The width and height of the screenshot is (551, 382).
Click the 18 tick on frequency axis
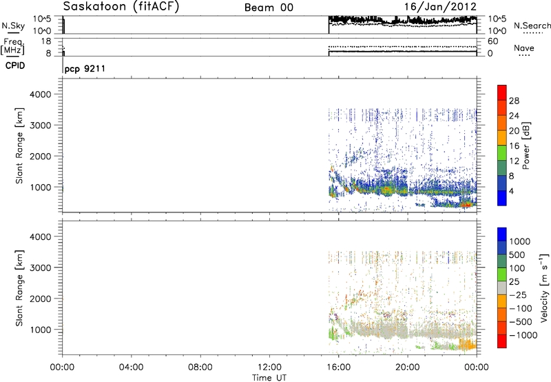46,41
